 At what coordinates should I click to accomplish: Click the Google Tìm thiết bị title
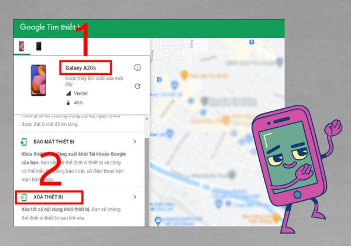(x=51, y=27)
